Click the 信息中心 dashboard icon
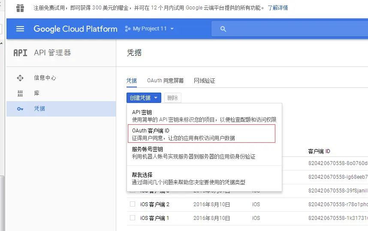Screen dimensions: 368x231 tap(20, 78)
